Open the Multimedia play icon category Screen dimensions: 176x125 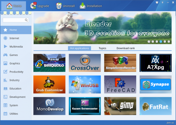(x=5, y=47)
